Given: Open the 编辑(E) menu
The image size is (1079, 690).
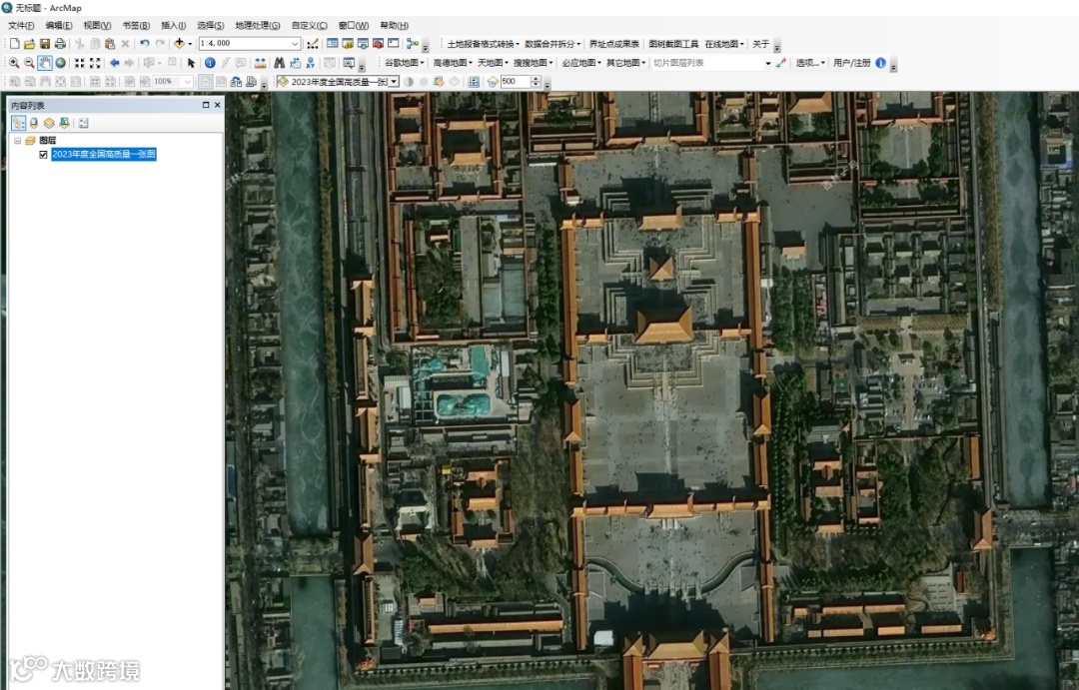Looking at the screenshot, I should point(59,25).
